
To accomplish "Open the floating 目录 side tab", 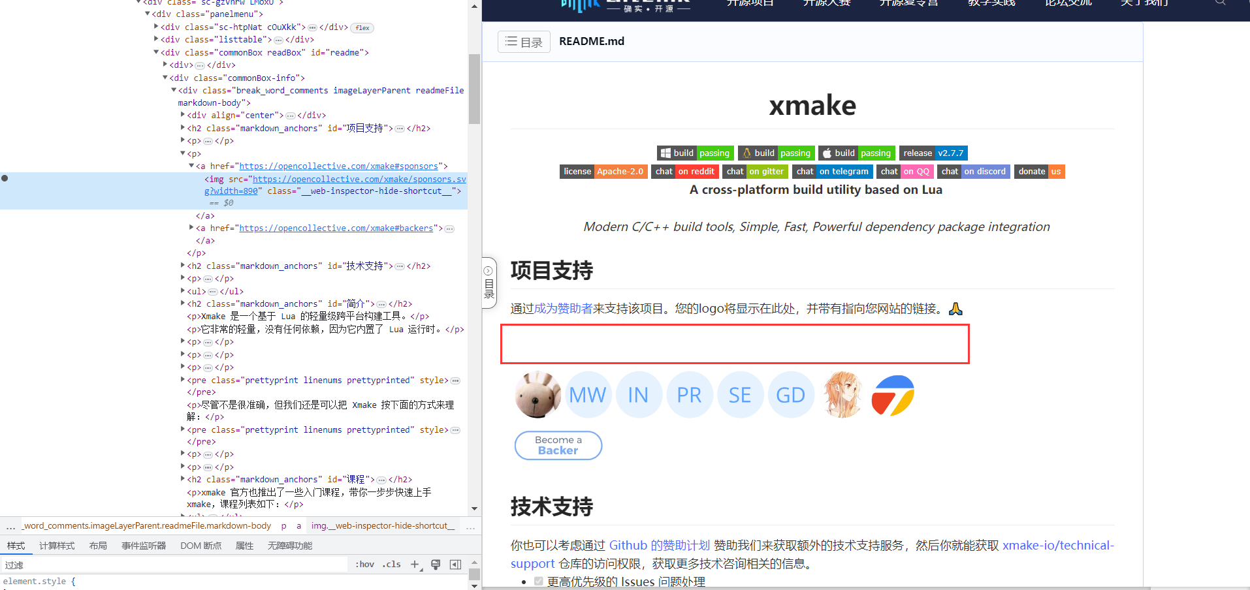I will click(x=489, y=283).
